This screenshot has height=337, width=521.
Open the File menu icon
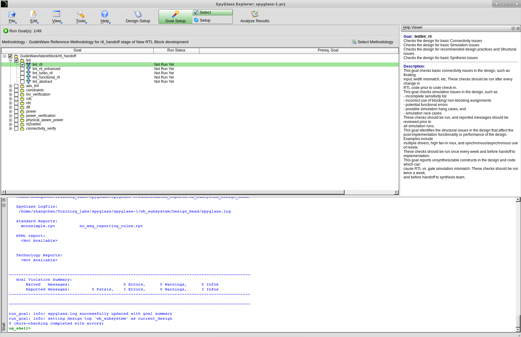(x=12, y=14)
